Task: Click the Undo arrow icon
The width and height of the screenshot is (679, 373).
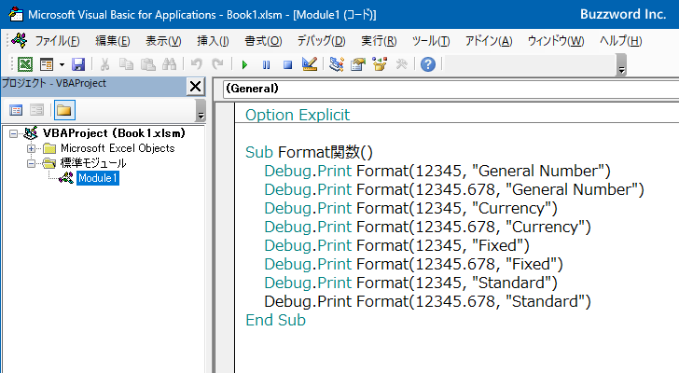Action: [x=196, y=64]
